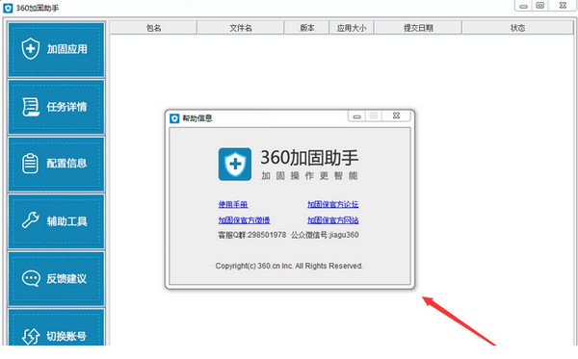578x359 pixels.
Task: Click the Copyright(c) 360.cn Inc. text
Action: 289,266
